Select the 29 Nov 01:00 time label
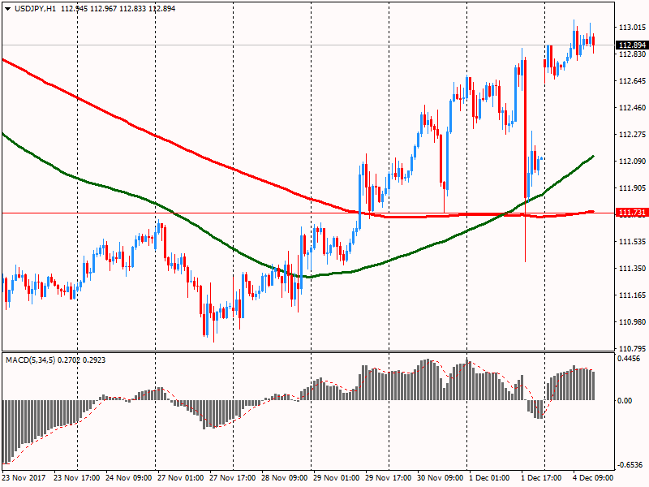 point(336,478)
